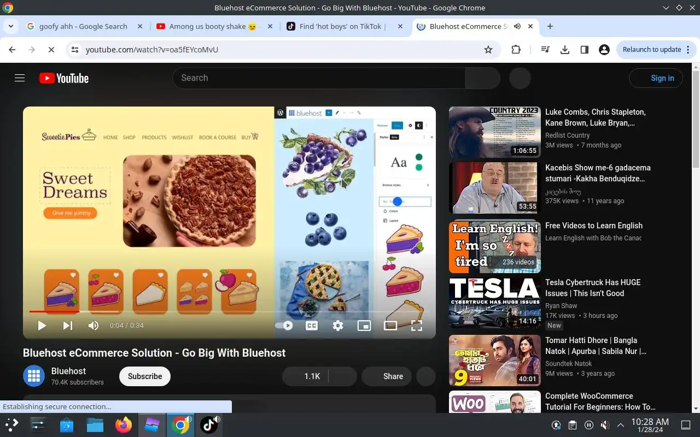Image resolution: width=700 pixels, height=437 pixels.
Task: Click the address bar URL
Action: (x=152, y=49)
